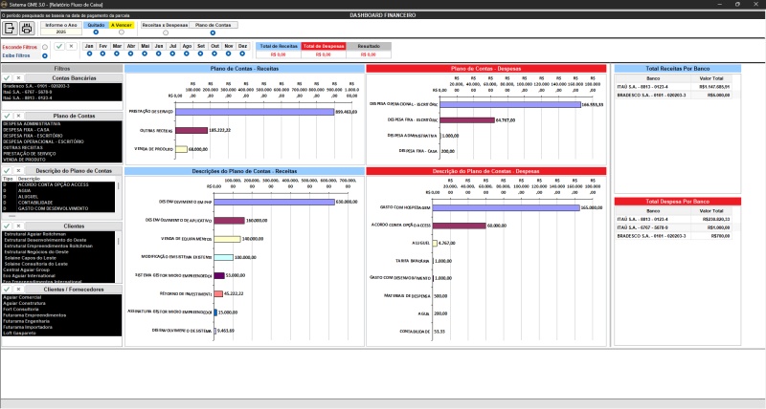Click the exit/logout icon at top left

click(x=12, y=29)
